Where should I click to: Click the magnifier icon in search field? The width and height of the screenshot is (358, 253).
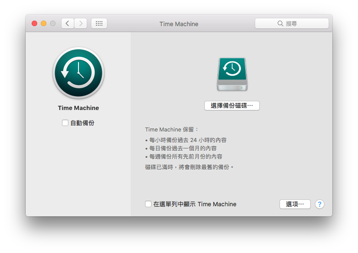(x=280, y=23)
